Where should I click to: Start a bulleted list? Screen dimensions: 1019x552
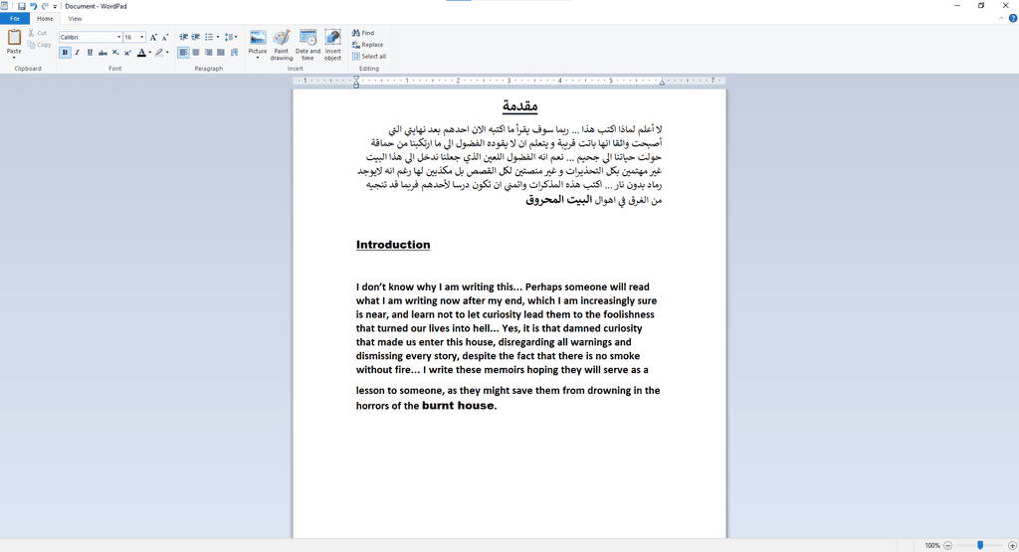click(x=209, y=37)
